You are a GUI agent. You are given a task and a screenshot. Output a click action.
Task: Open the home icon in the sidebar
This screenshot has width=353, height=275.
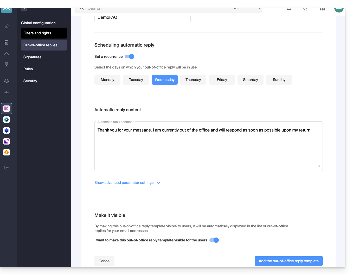7,26
